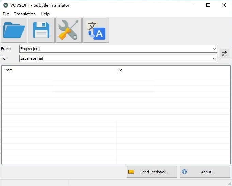Open the Help menu
Screen dimensions: 232x186
[x=45, y=14]
